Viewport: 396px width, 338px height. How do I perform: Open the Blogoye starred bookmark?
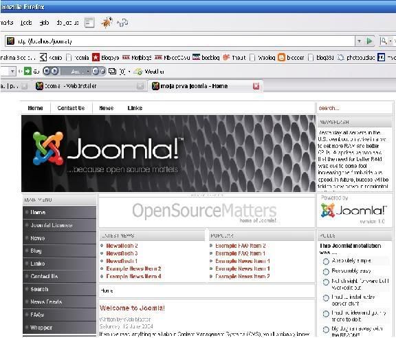tap(106, 58)
